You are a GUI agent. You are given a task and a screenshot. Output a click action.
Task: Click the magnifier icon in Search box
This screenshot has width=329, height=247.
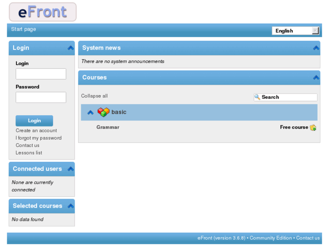tap(257, 97)
